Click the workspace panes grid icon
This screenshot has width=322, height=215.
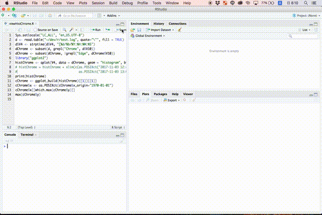(99, 16)
